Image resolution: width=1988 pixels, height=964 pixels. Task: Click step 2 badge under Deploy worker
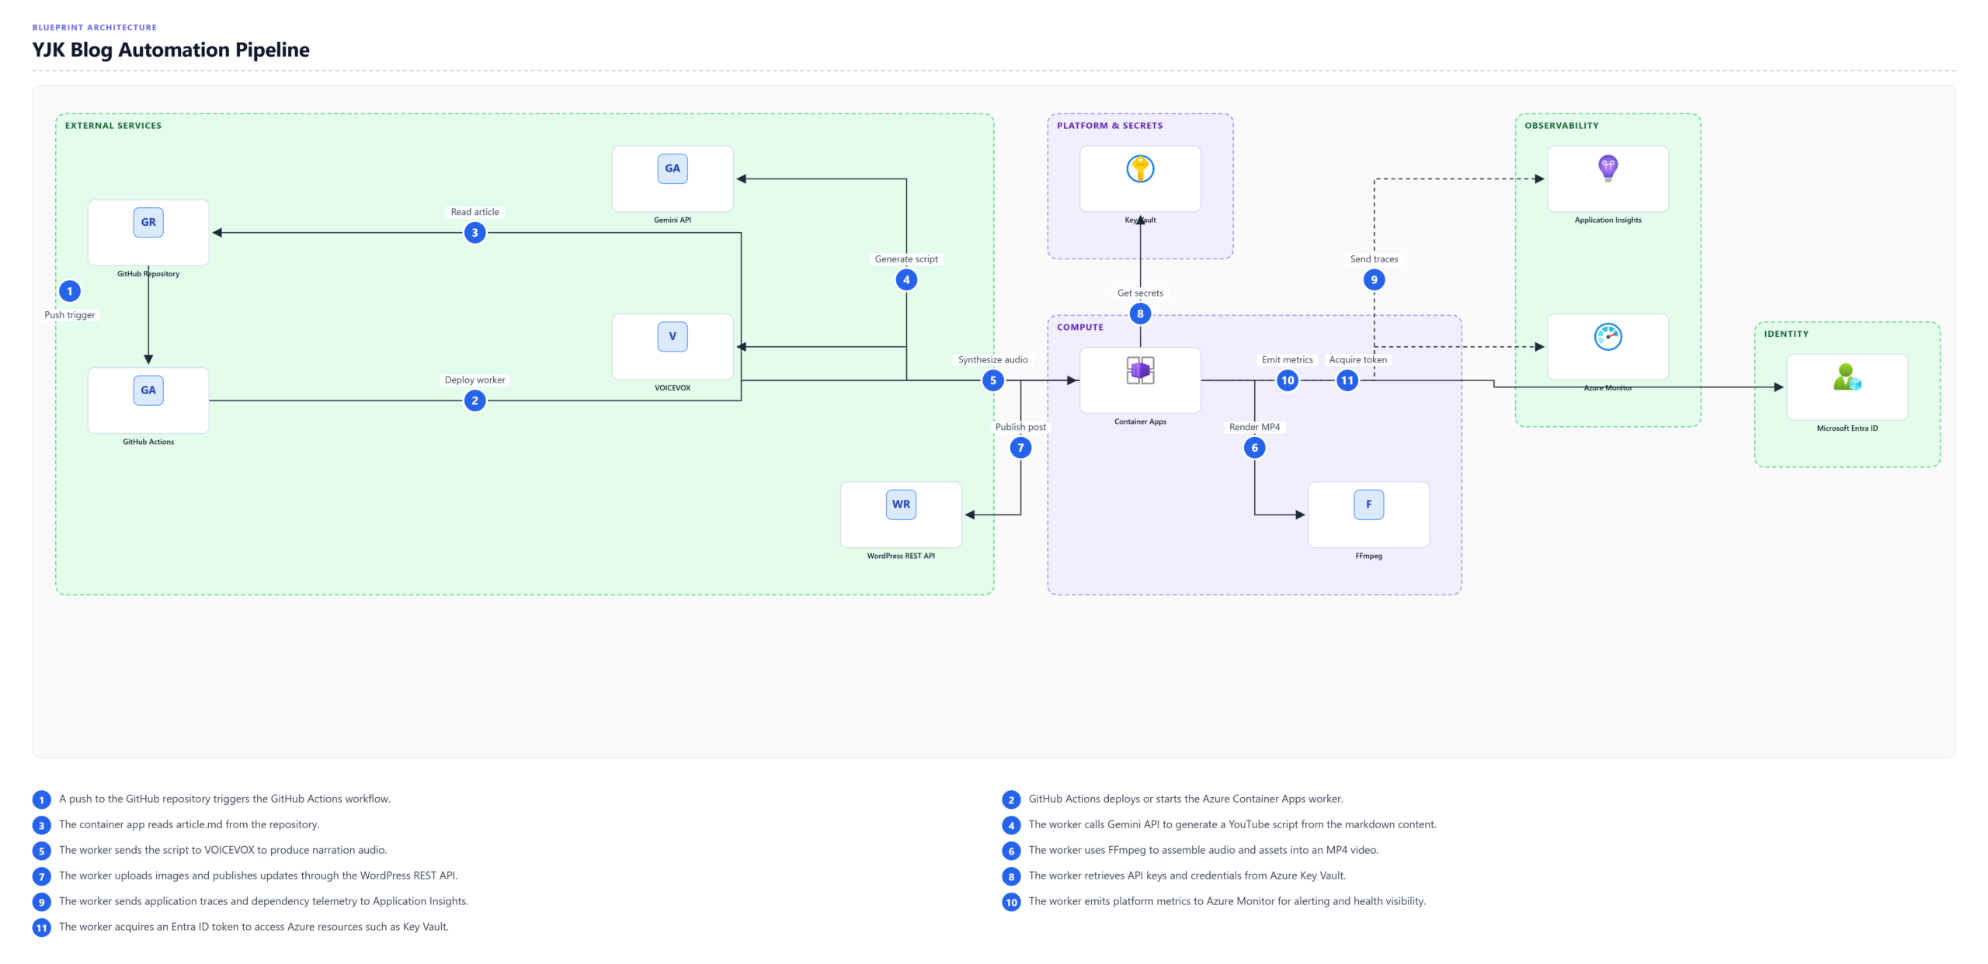(474, 401)
